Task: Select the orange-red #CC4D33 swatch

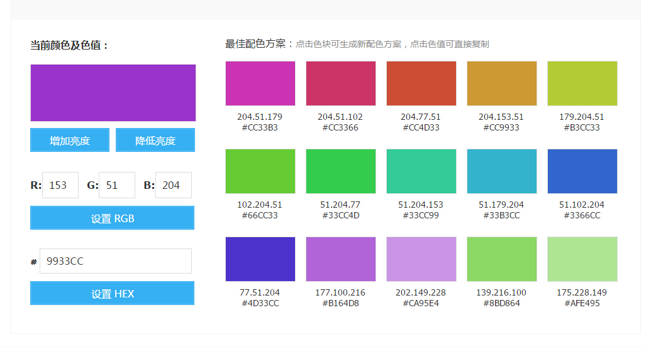Action: click(421, 83)
